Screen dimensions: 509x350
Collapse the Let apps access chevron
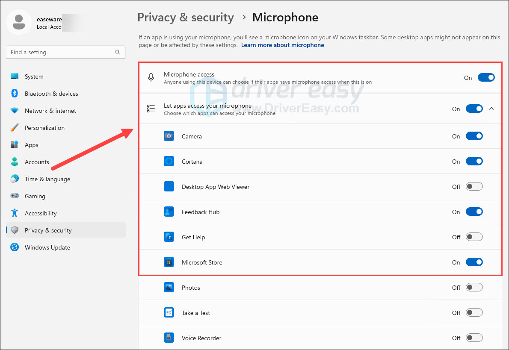(x=491, y=109)
